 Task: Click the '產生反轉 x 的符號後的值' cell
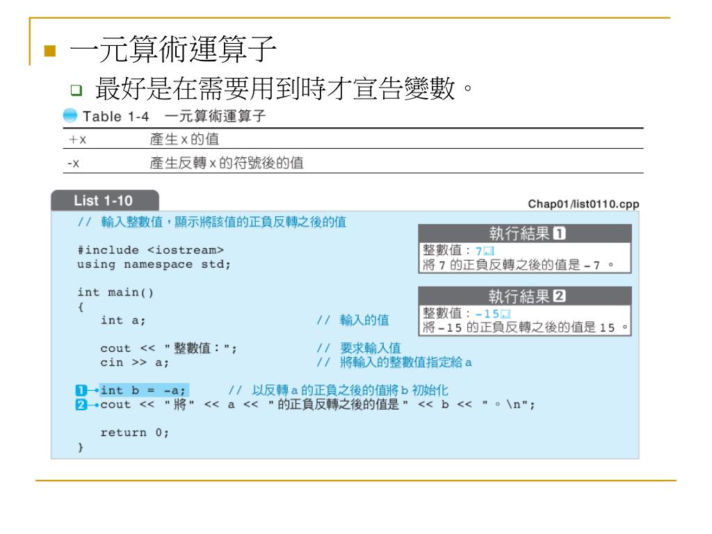[x=227, y=163]
